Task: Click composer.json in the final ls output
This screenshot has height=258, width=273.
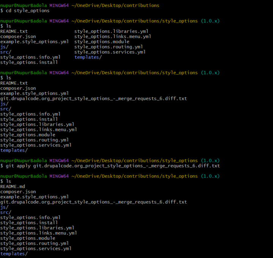Action: [x=18, y=192]
